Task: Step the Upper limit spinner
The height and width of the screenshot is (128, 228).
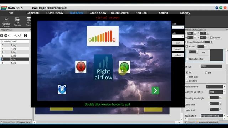Action: pyautogui.click(x=220, y=110)
